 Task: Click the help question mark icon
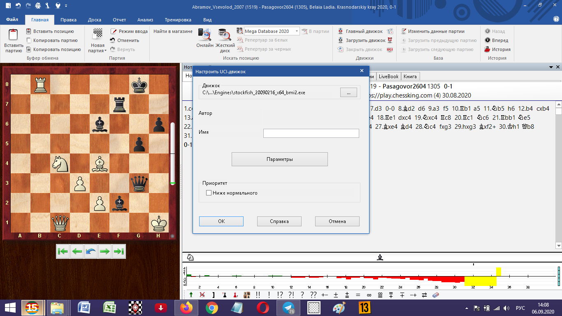tap(556, 19)
